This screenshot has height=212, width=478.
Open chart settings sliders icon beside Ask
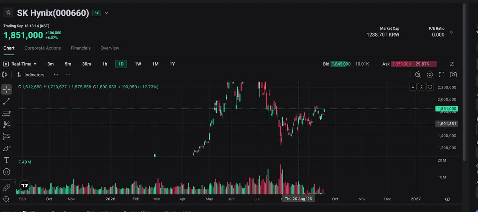tap(452, 64)
